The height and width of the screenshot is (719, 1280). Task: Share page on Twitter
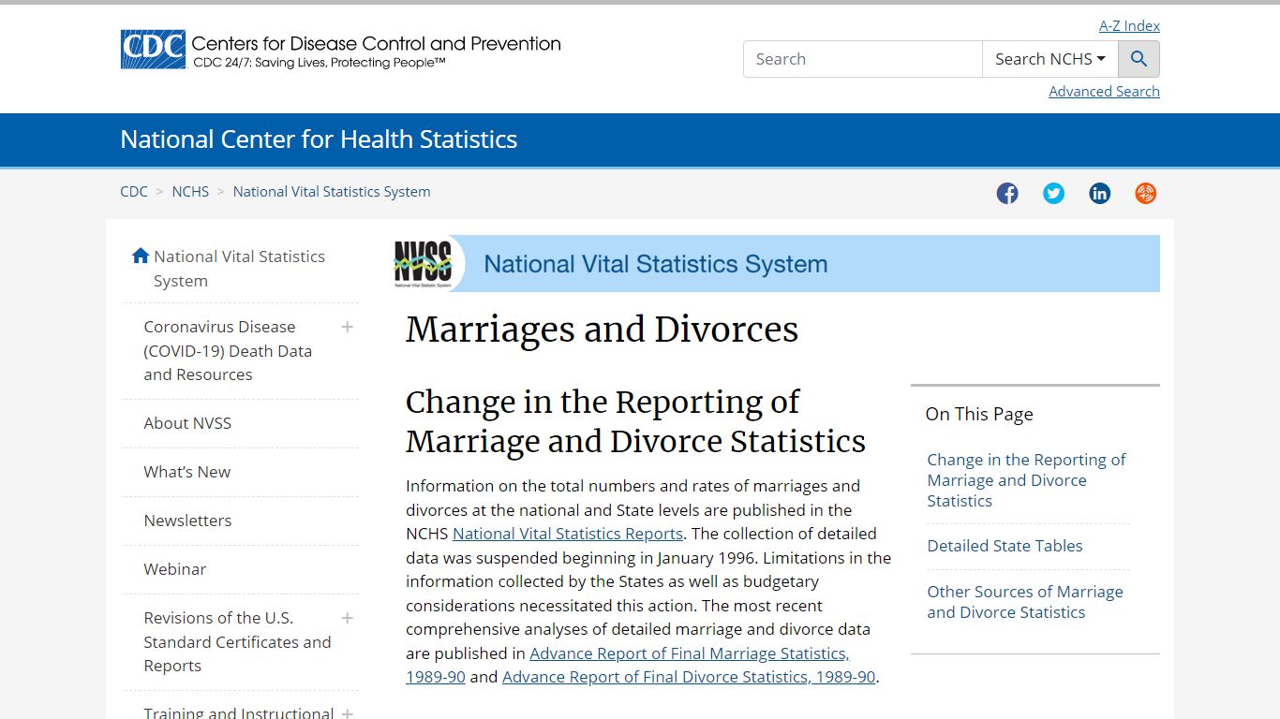coord(1053,194)
